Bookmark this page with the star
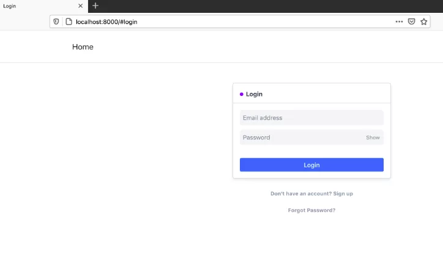 tap(423, 22)
